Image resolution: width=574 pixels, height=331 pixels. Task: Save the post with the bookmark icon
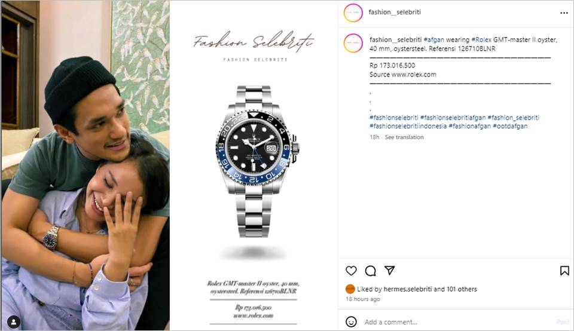point(564,271)
